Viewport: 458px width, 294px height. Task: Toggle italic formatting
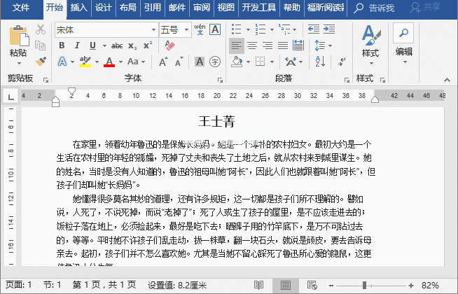click(x=77, y=45)
